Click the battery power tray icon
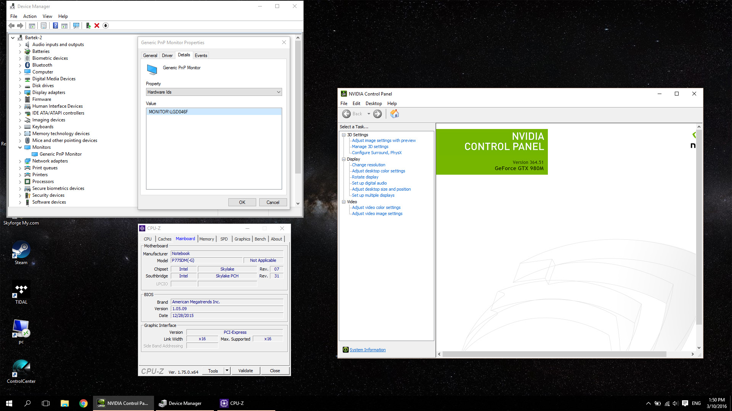 658,403
